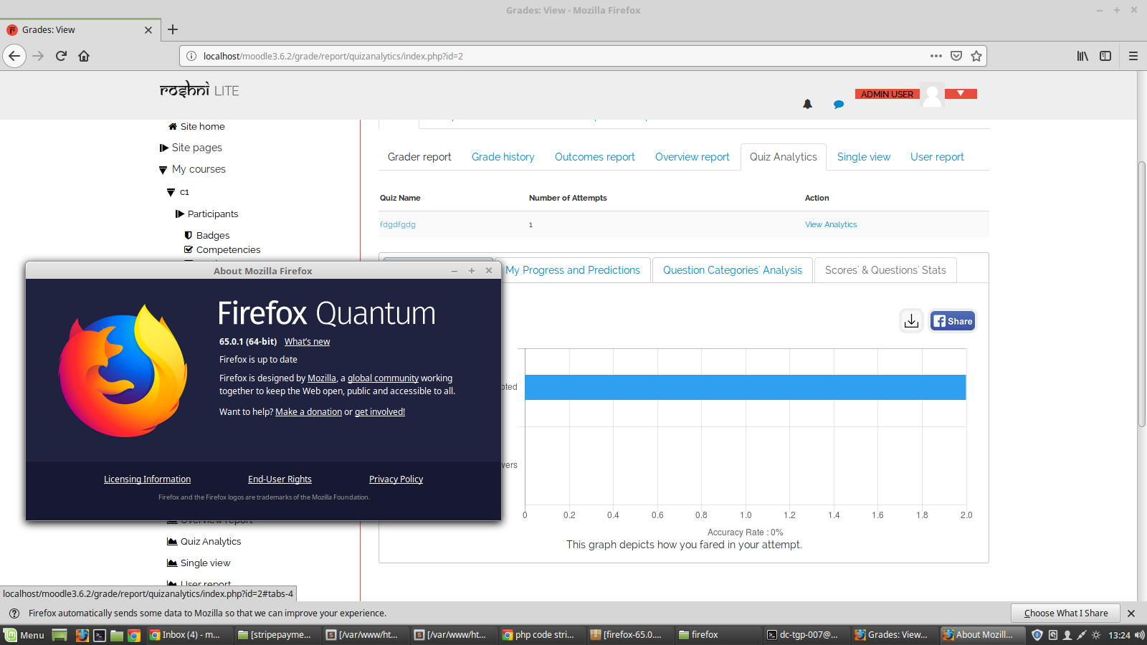The width and height of the screenshot is (1147, 645).
Task: Reload the current page
Action: [x=61, y=56]
